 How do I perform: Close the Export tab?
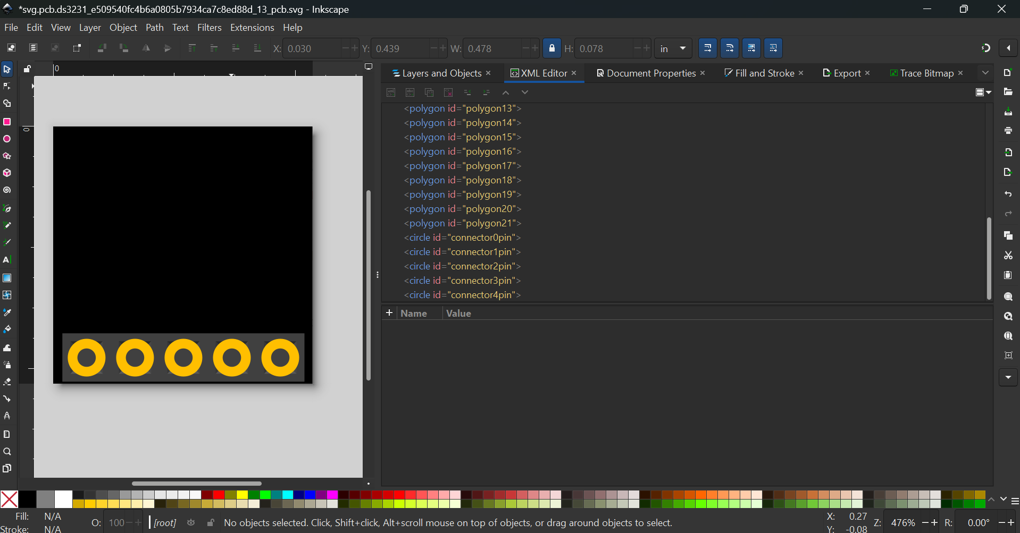(x=867, y=73)
